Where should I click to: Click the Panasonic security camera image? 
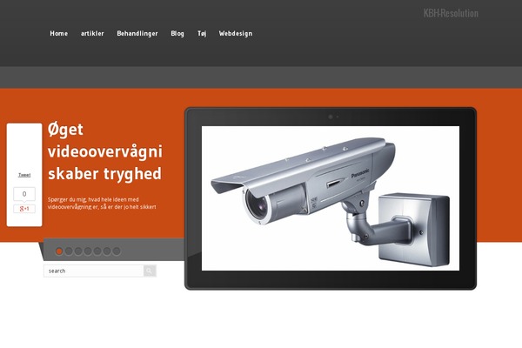pos(331,198)
